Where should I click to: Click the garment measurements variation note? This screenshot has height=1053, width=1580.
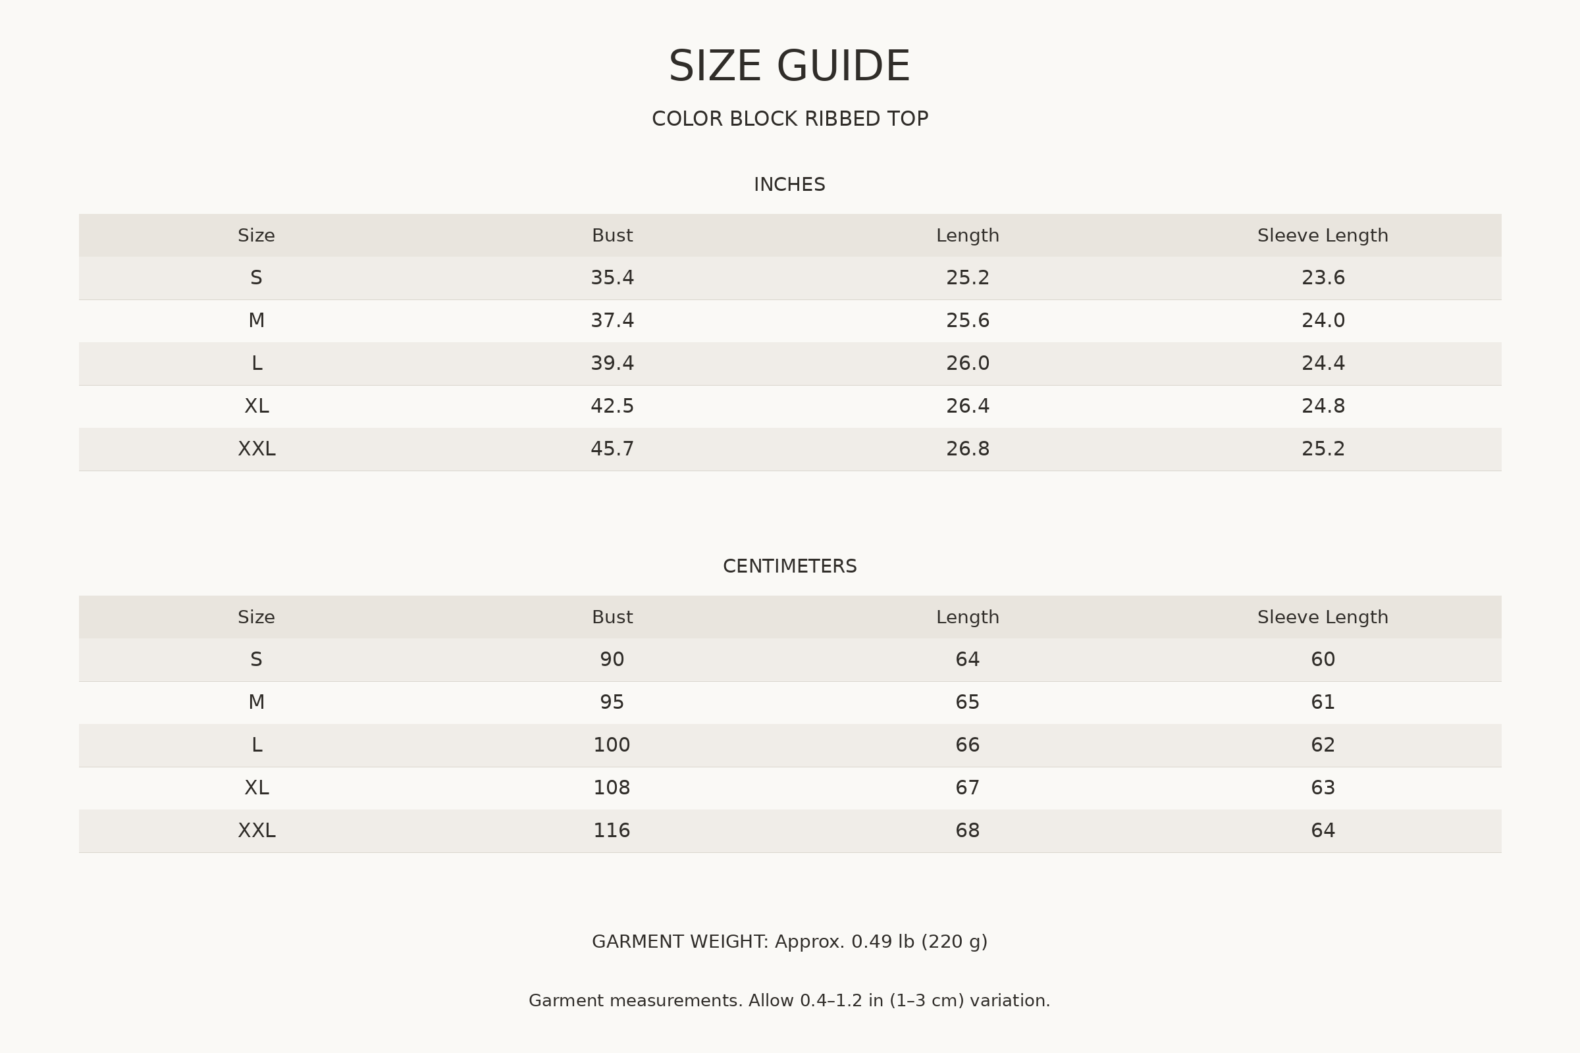click(x=789, y=1000)
